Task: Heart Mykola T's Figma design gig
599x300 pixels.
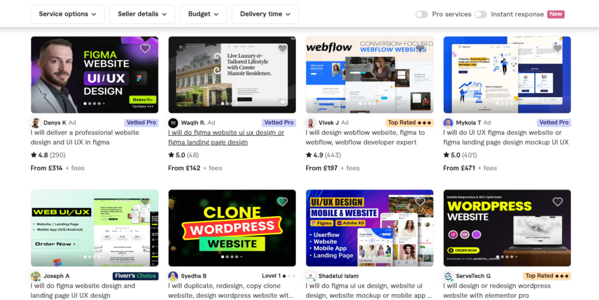Action: [557, 49]
